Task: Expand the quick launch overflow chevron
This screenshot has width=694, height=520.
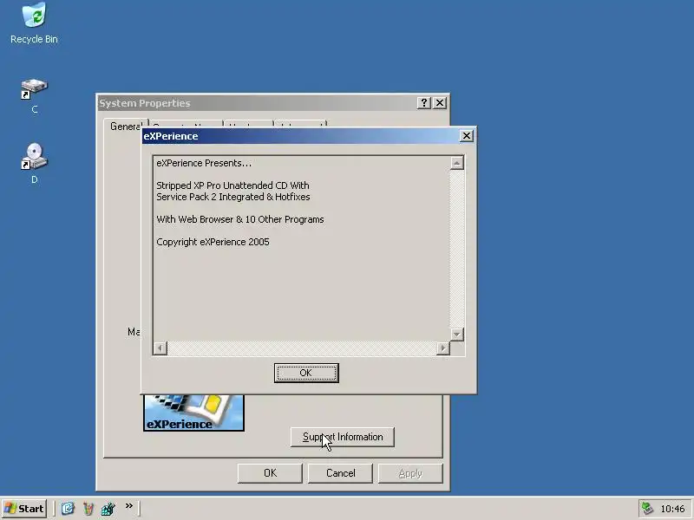Action: (128, 506)
